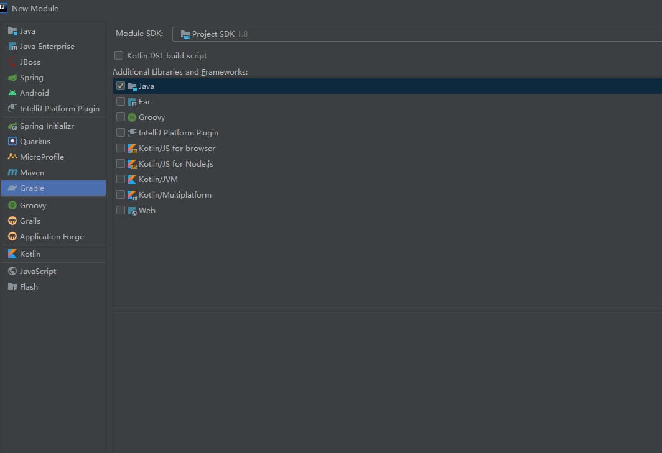The height and width of the screenshot is (453, 662).
Task: Click the Kotlin/JVM framework icon
Action: point(132,179)
